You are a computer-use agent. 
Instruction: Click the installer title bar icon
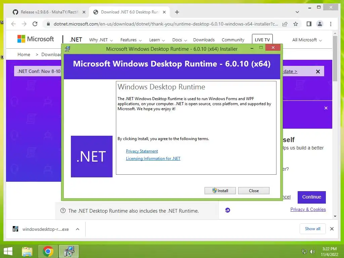tap(67, 49)
